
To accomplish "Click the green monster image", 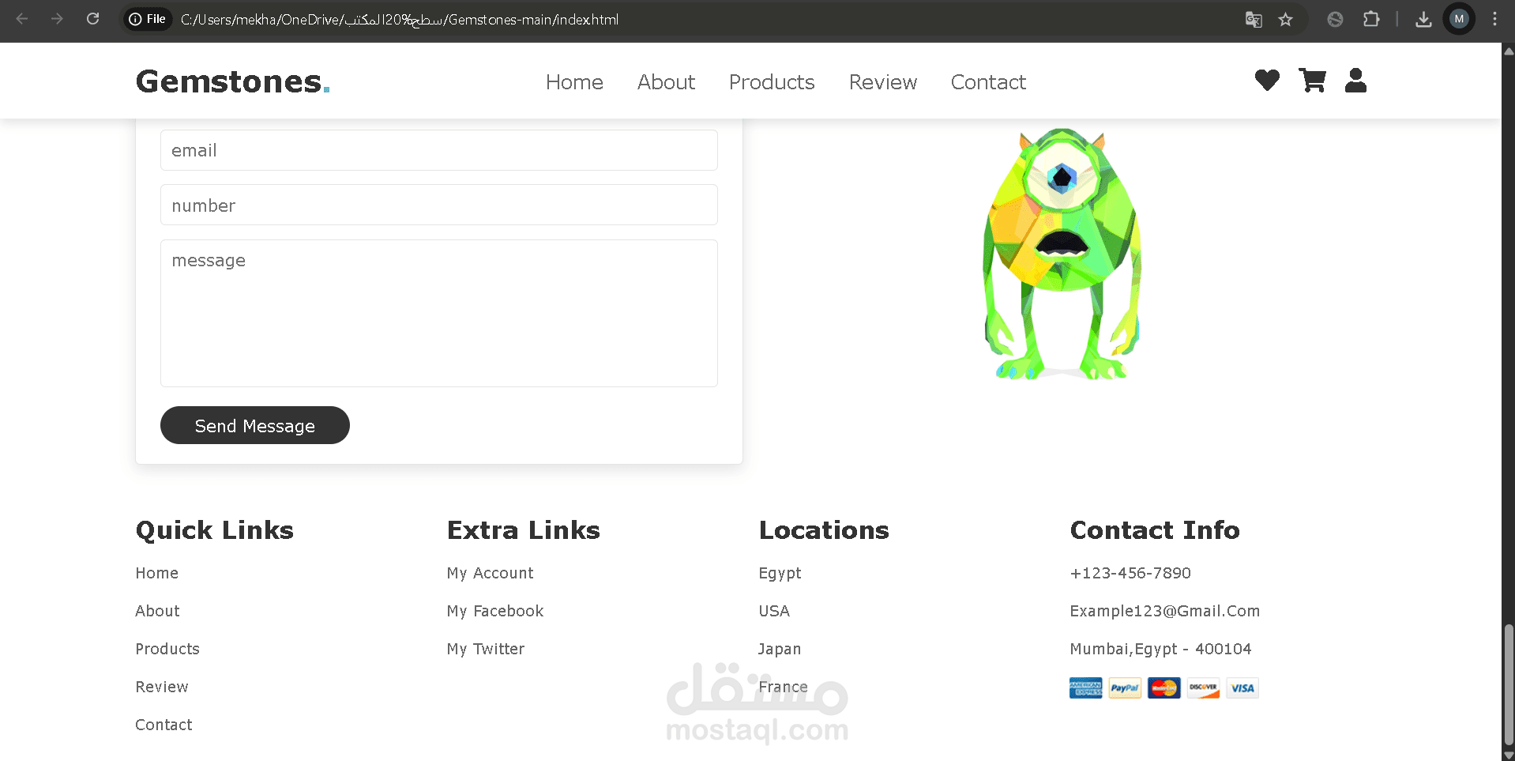I will [x=1062, y=254].
